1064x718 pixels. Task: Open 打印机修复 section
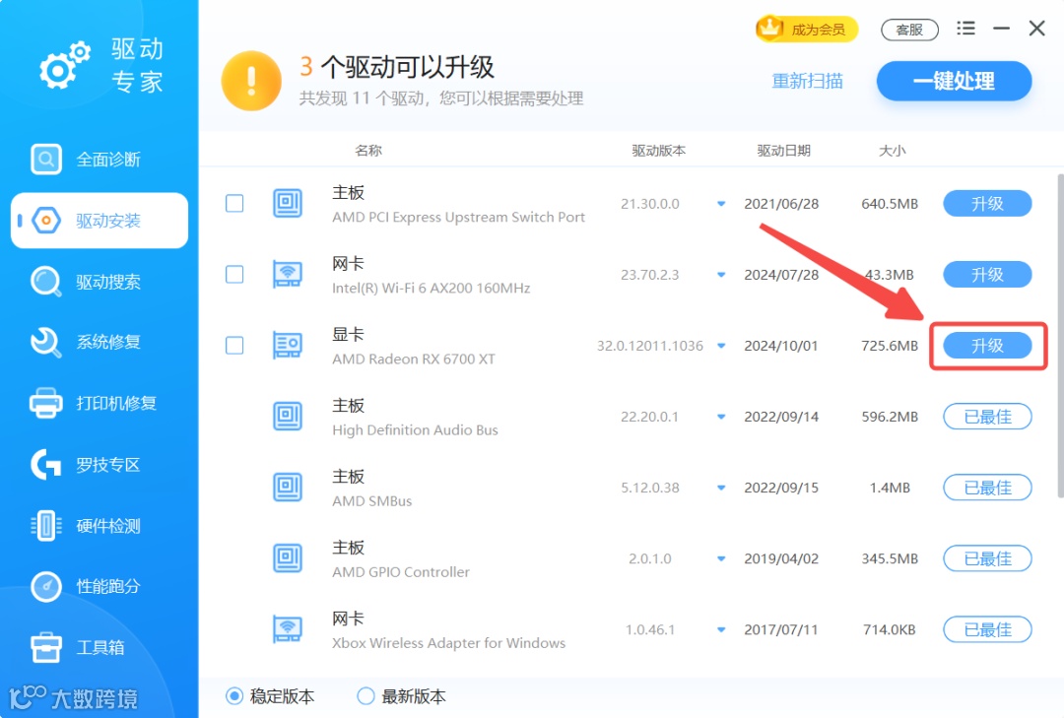[100, 403]
